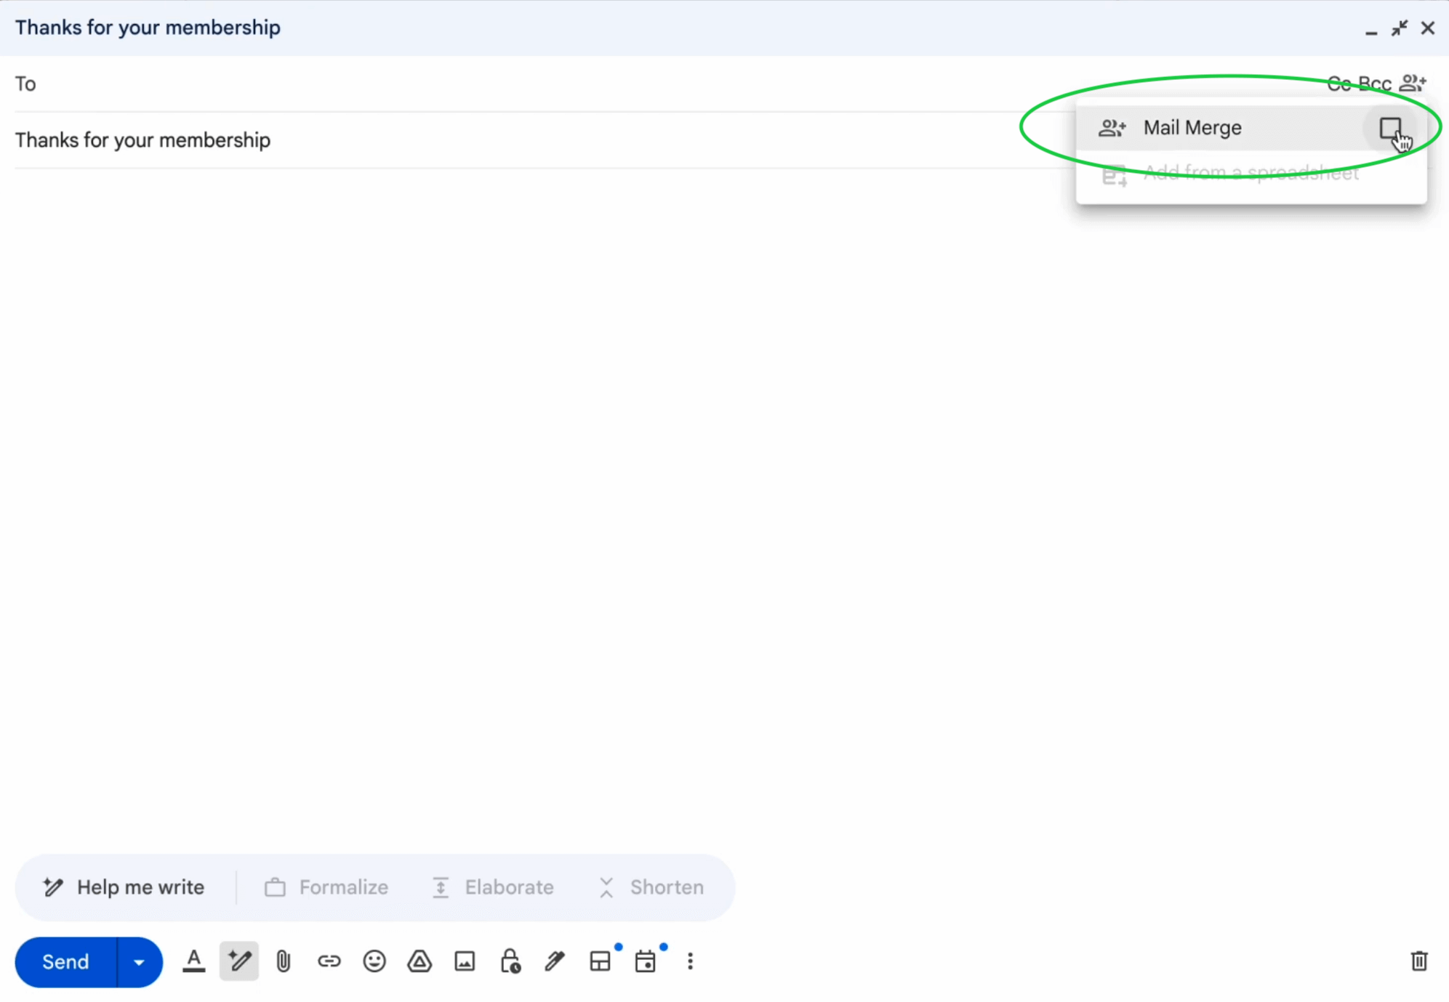
Task: Insert signature with pen icon
Action: (x=555, y=961)
